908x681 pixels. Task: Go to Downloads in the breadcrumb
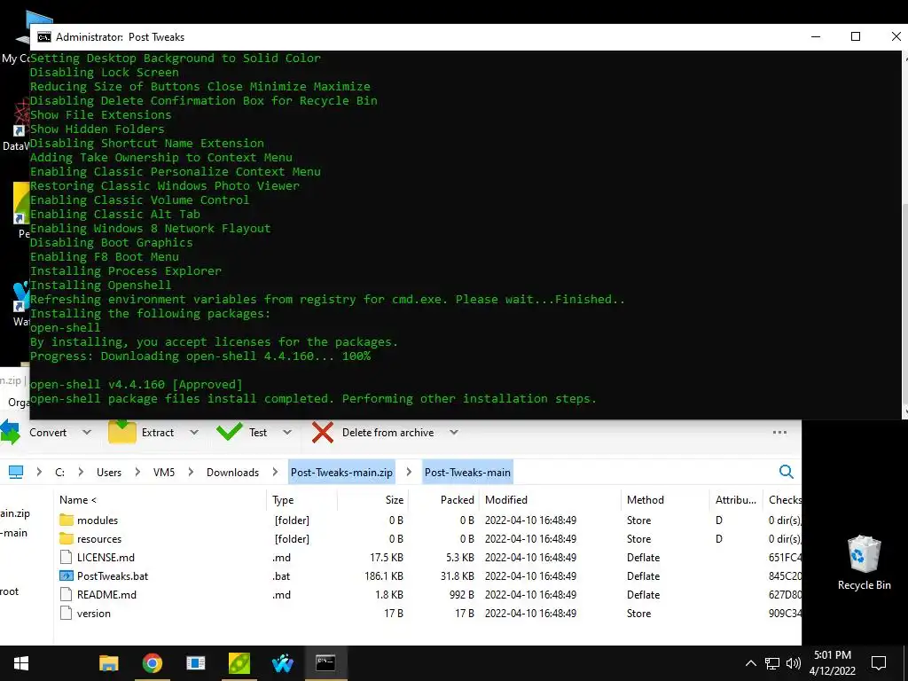[x=233, y=473]
